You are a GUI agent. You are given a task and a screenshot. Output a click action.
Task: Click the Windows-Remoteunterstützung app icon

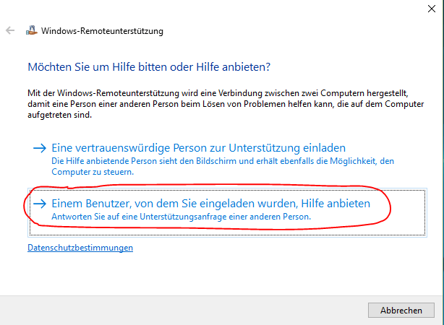(31, 30)
